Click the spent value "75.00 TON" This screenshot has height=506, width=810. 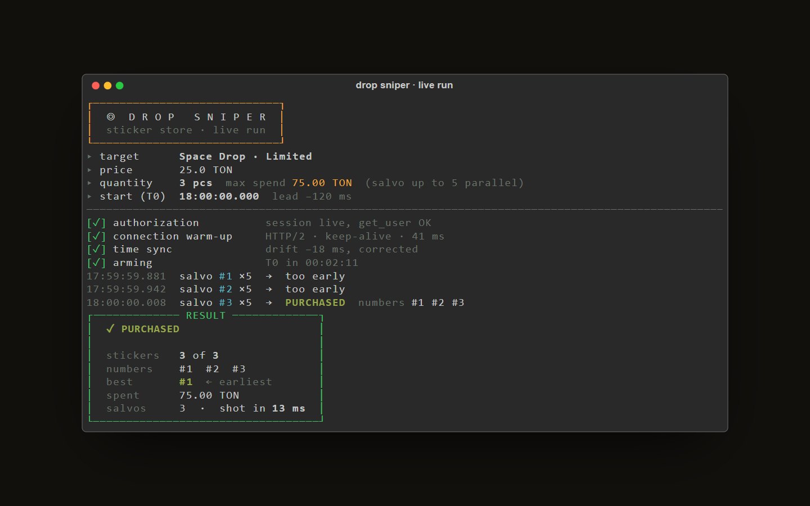coord(209,395)
